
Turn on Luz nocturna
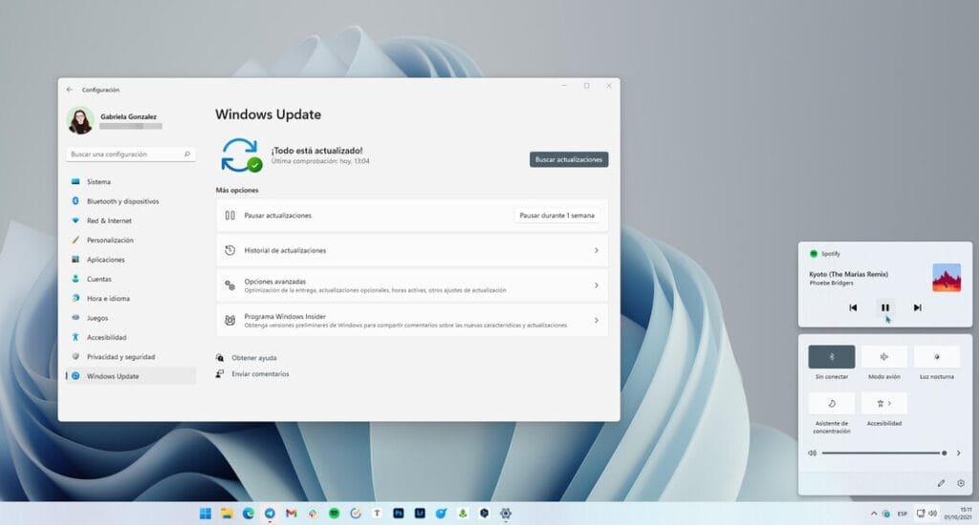coord(936,357)
